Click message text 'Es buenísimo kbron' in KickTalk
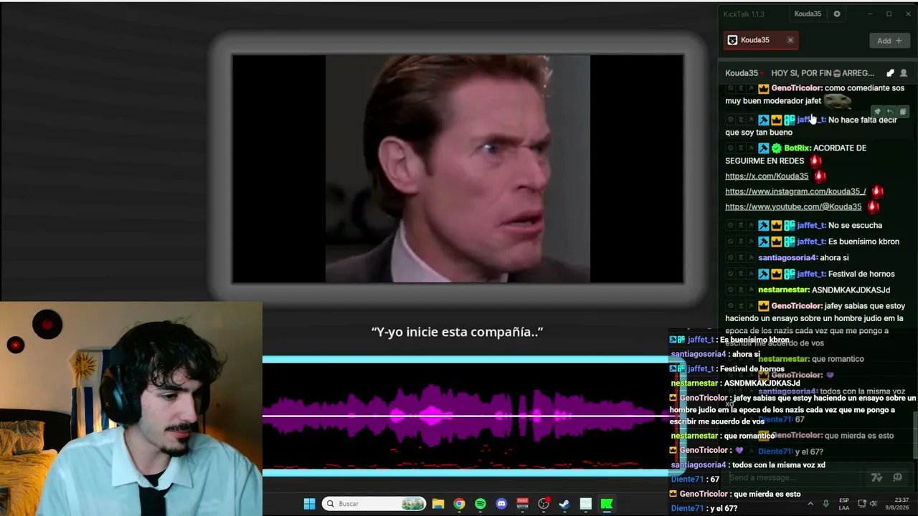This screenshot has height=516, width=918. coord(863,242)
